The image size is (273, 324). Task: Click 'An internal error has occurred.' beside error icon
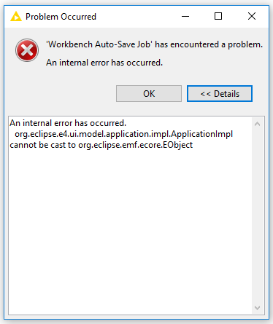click(104, 63)
